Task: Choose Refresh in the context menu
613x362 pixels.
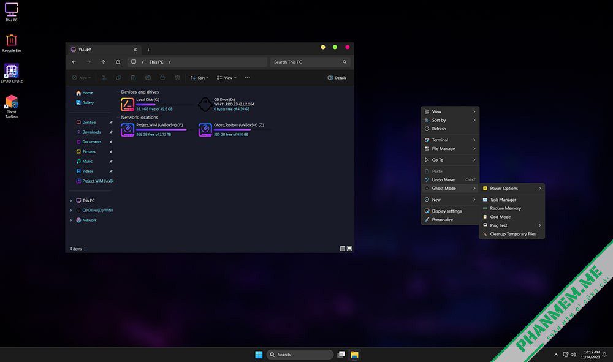Action: point(450,129)
